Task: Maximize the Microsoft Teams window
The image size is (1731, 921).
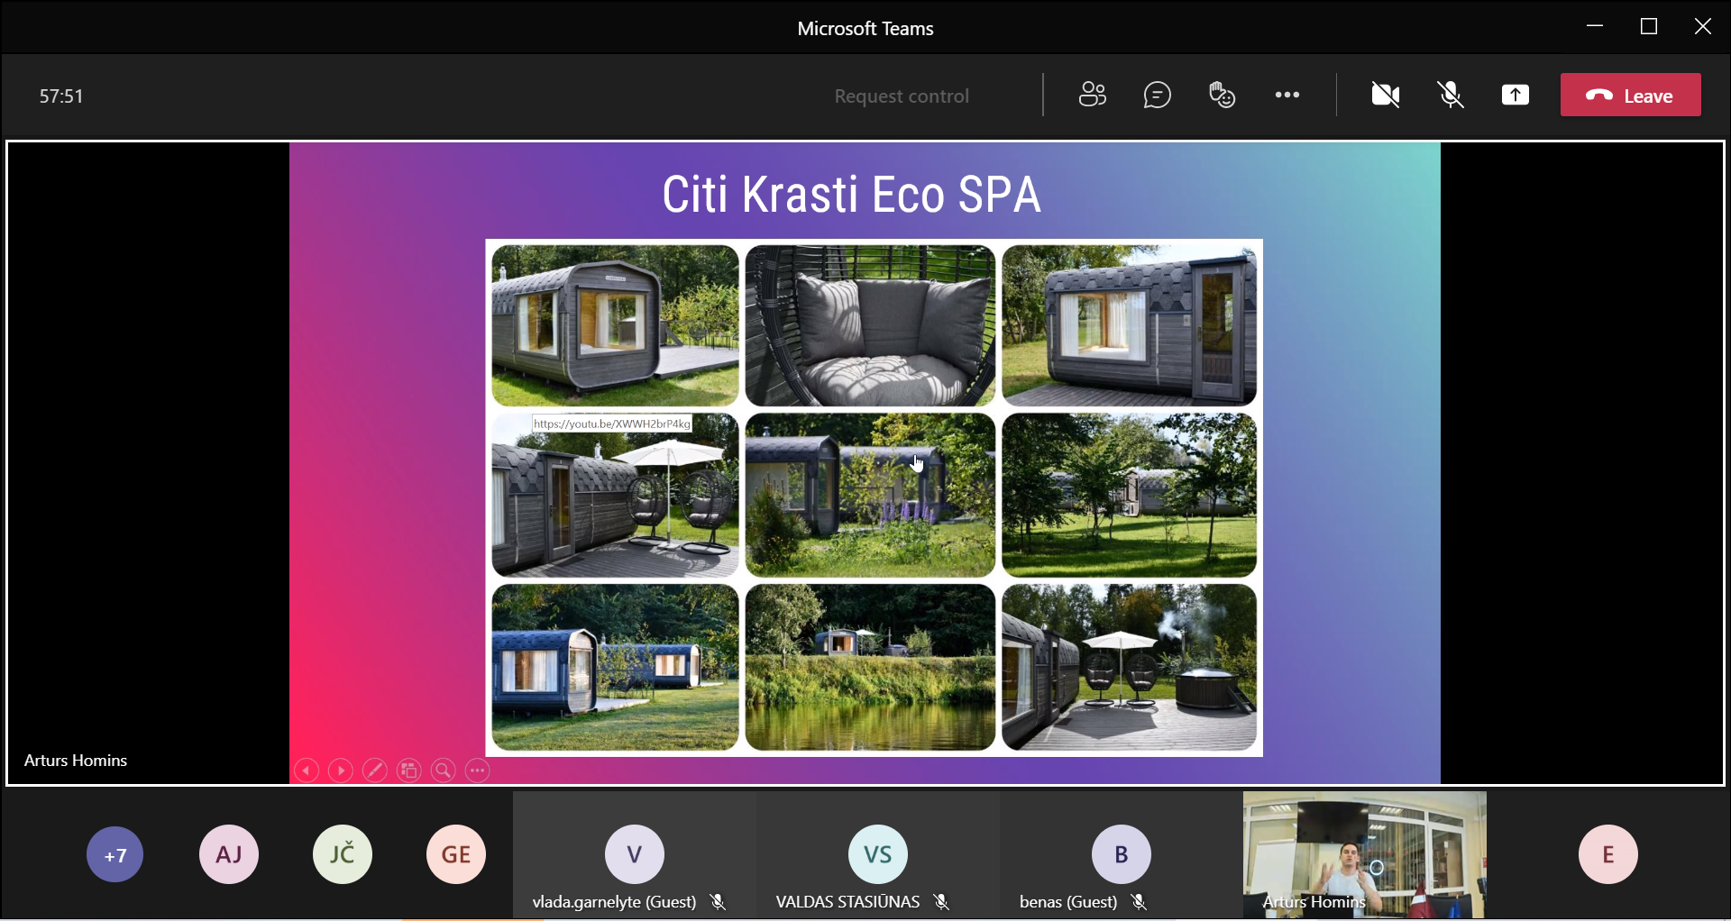Action: [1649, 26]
